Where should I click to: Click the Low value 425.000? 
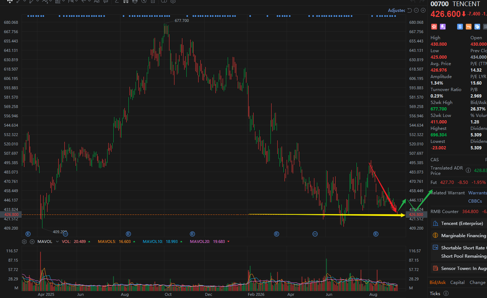pyautogui.click(x=439, y=57)
